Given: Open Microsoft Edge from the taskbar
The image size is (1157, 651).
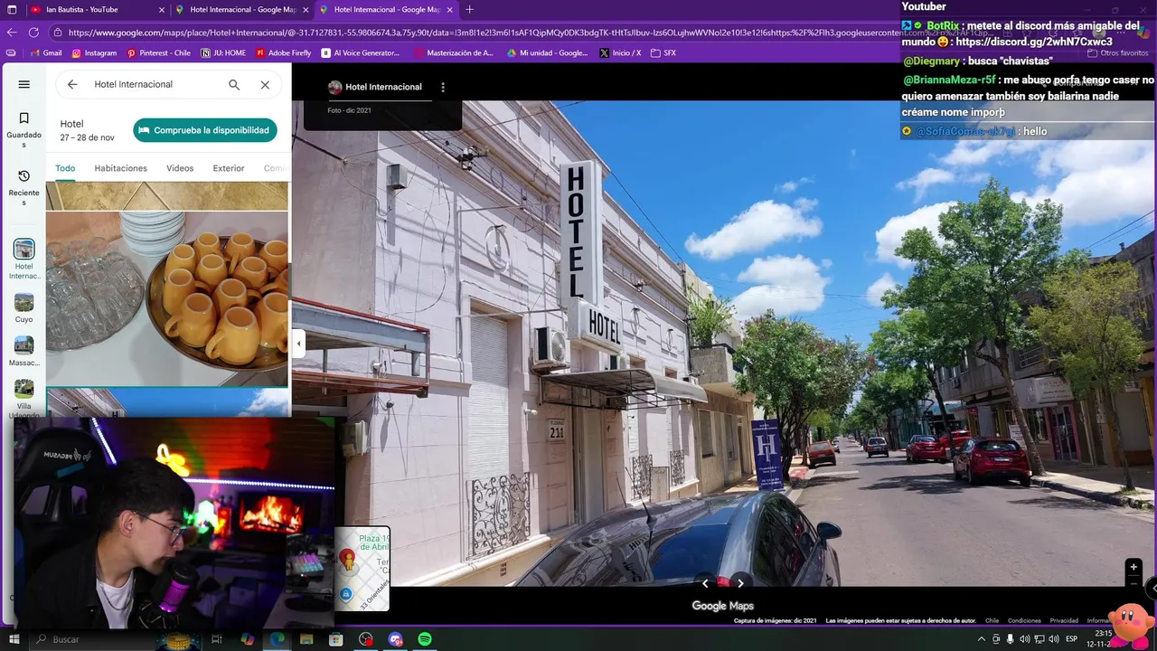Looking at the screenshot, I should point(277,639).
